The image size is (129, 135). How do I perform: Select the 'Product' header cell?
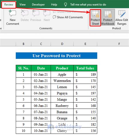point(62,68)
